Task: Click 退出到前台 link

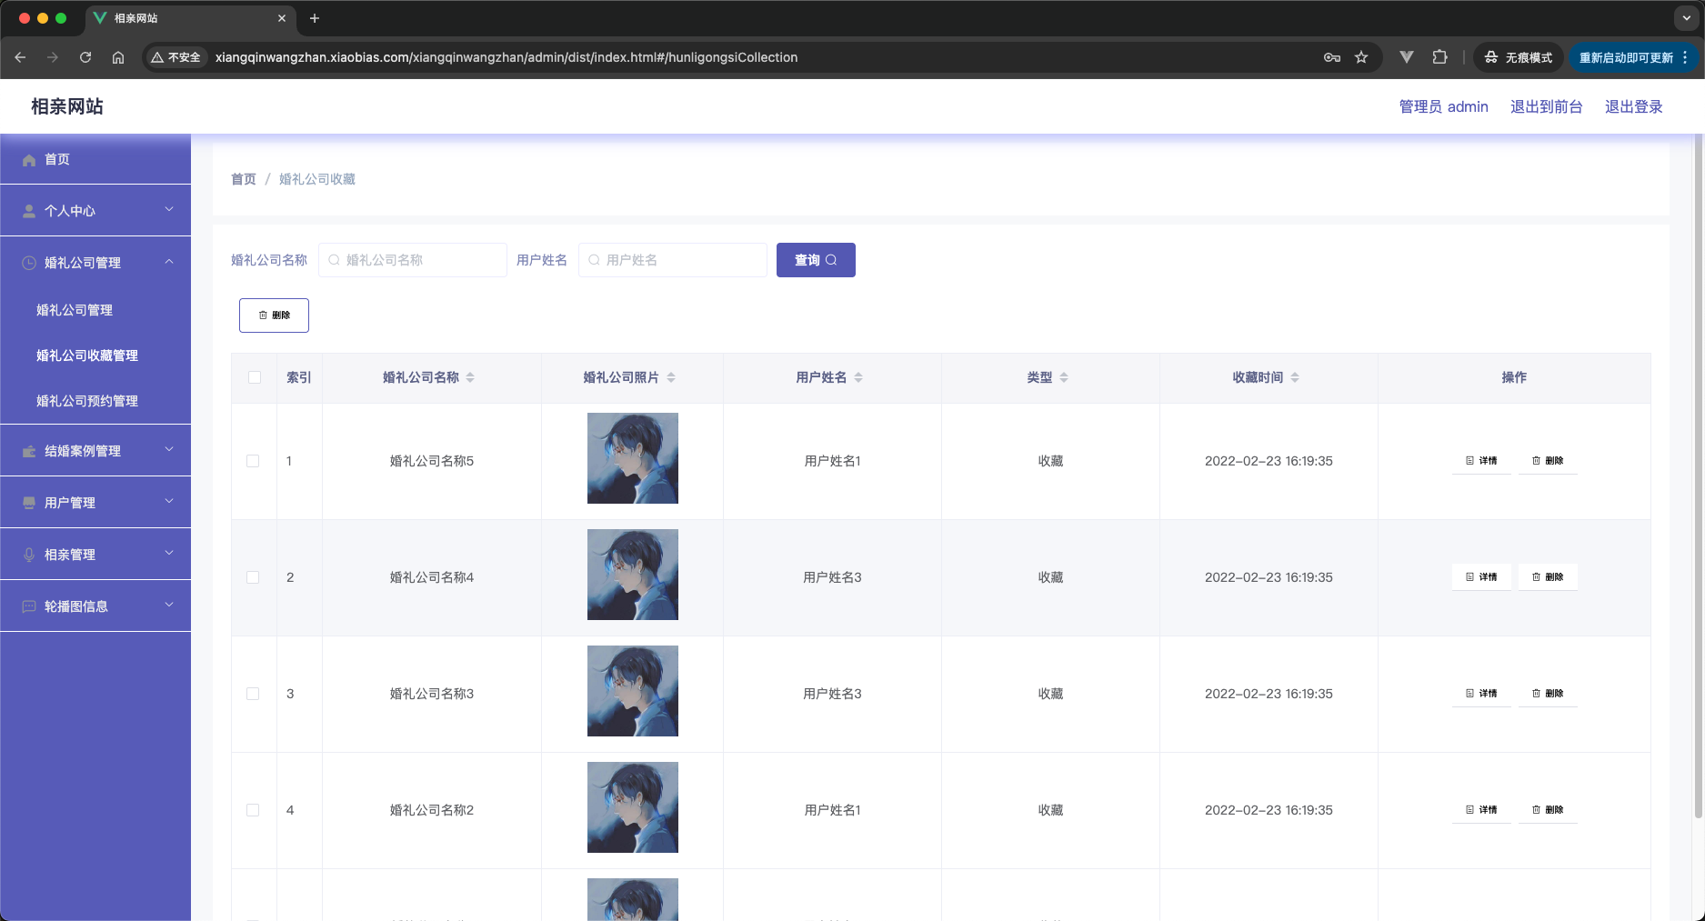Action: coord(1546,106)
